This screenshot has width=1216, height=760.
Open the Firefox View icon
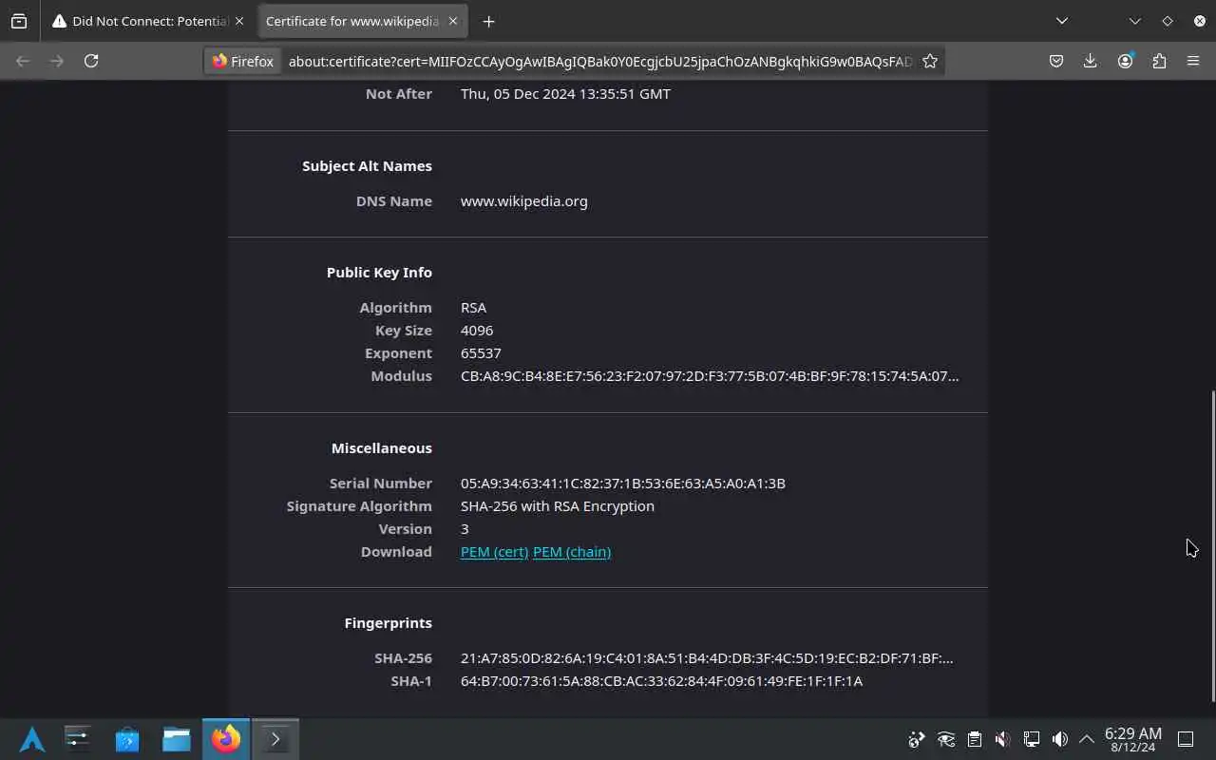[19, 21]
